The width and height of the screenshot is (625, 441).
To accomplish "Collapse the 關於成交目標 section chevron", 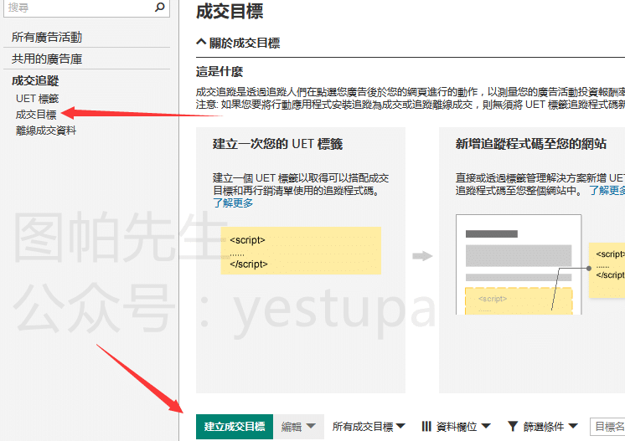I will click(x=201, y=42).
